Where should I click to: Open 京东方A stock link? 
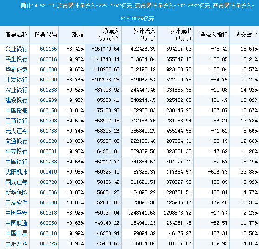(x=16, y=243)
